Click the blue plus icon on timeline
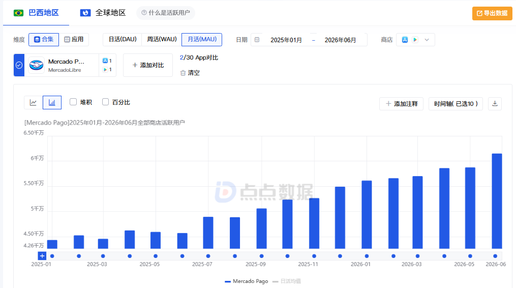The height and width of the screenshot is (288, 516). point(42,256)
